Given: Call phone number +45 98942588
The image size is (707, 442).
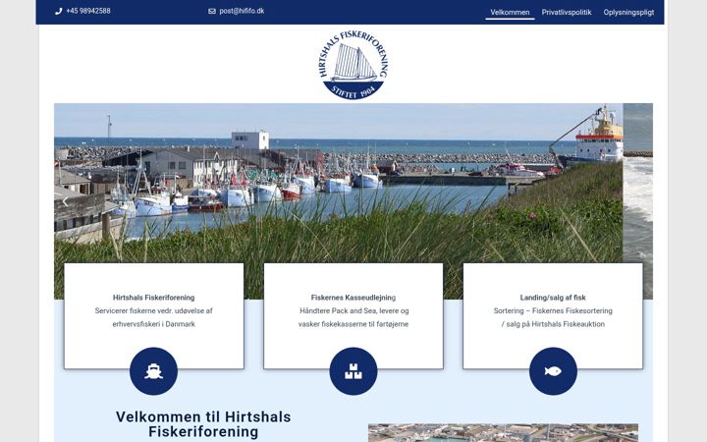Looking at the screenshot, I should [88, 11].
